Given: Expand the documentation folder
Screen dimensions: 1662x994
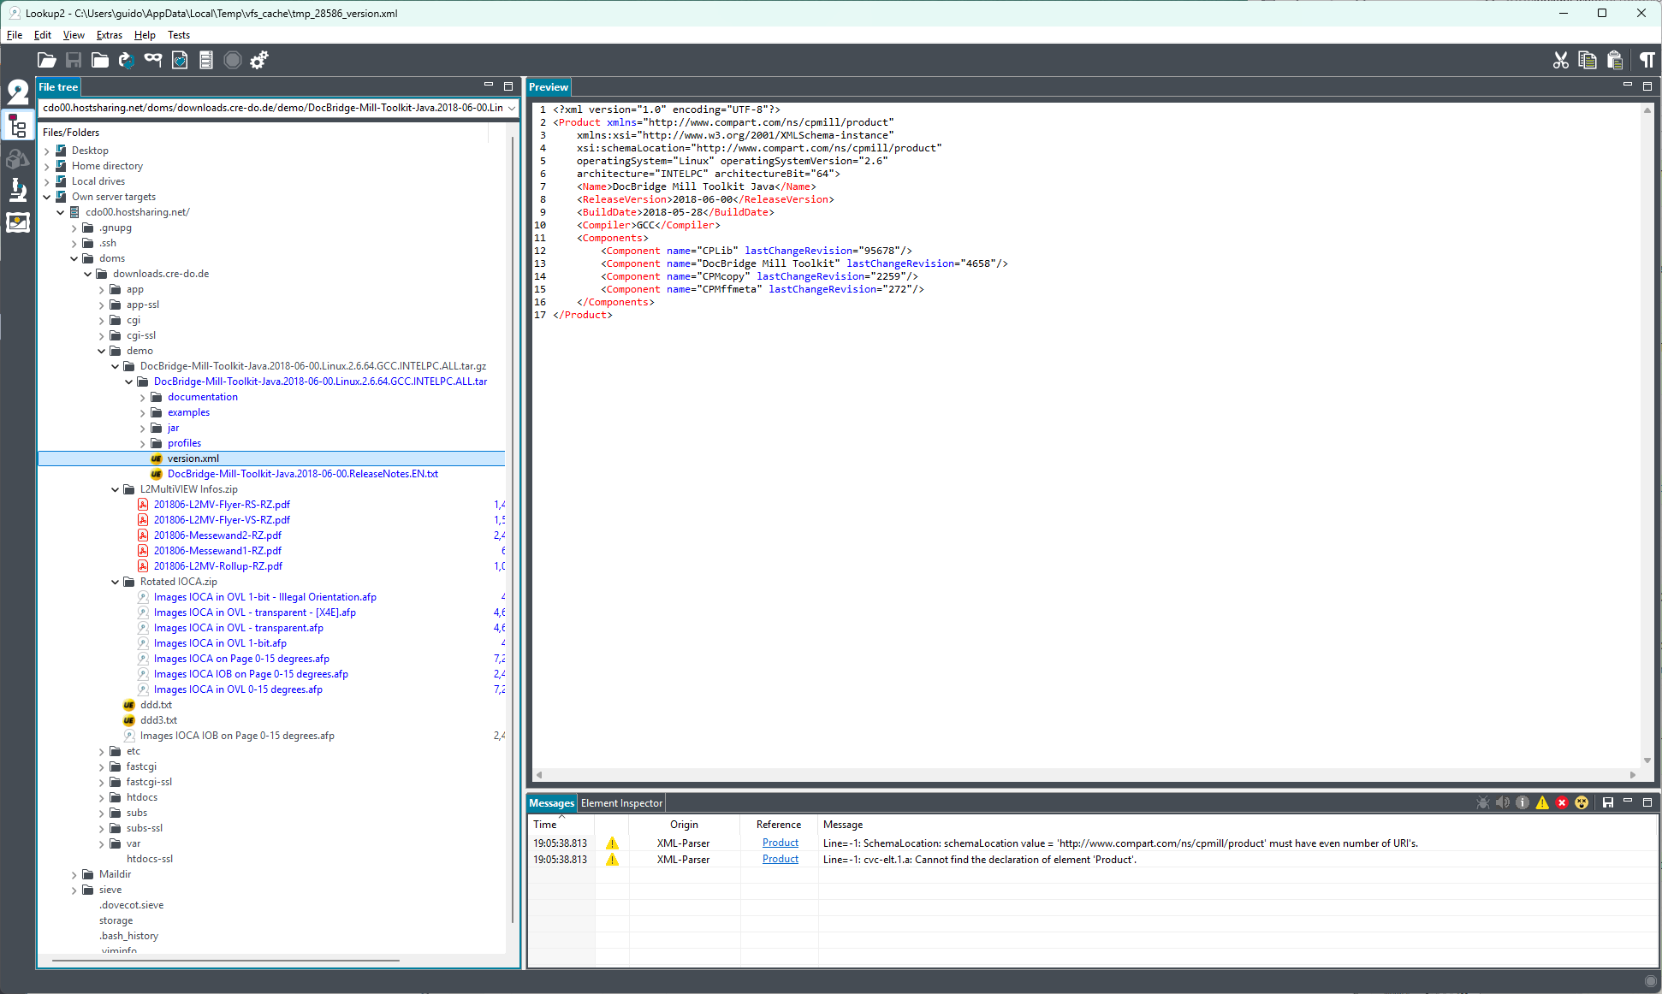Looking at the screenshot, I should tap(143, 397).
